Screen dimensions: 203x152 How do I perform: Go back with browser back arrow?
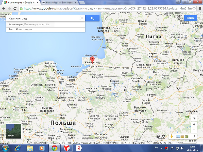click(4, 9)
